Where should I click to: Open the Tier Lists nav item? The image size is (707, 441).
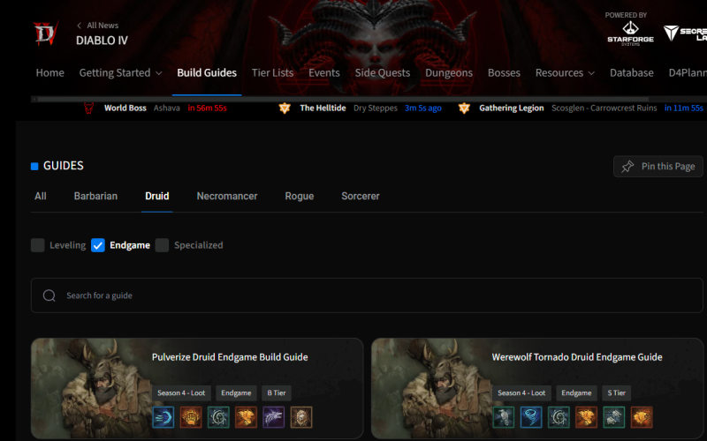(272, 73)
